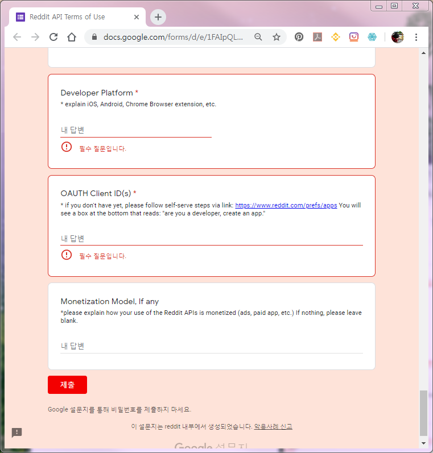Click the 필수 질문입니다 message under Developer Platform

(102, 149)
